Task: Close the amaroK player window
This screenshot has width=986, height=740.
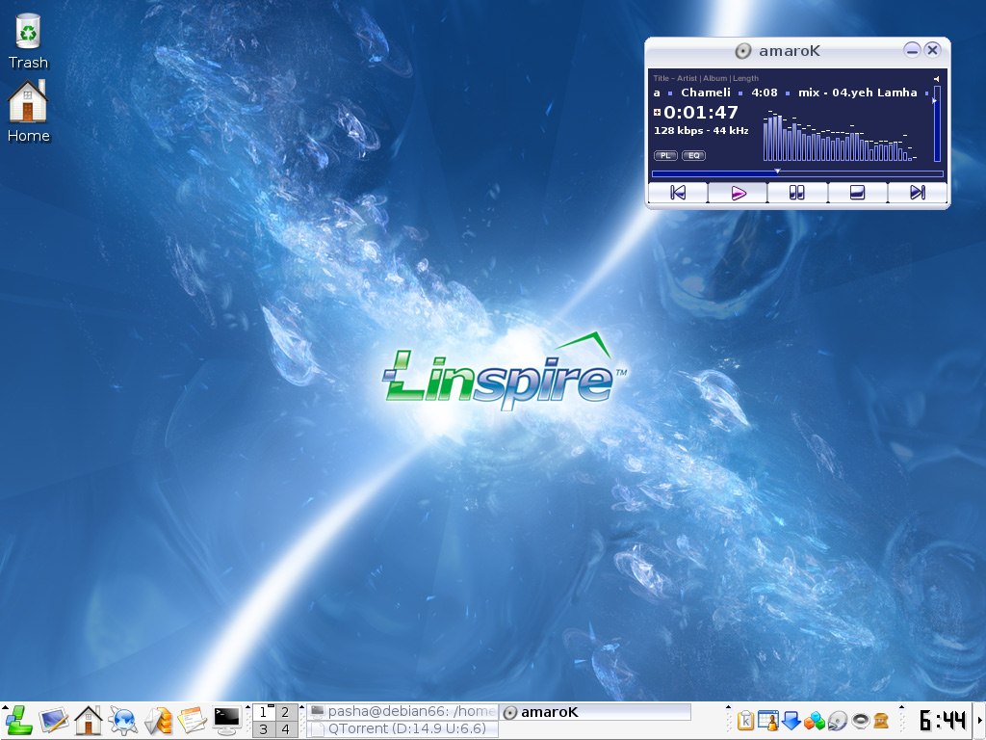Action: click(x=932, y=50)
